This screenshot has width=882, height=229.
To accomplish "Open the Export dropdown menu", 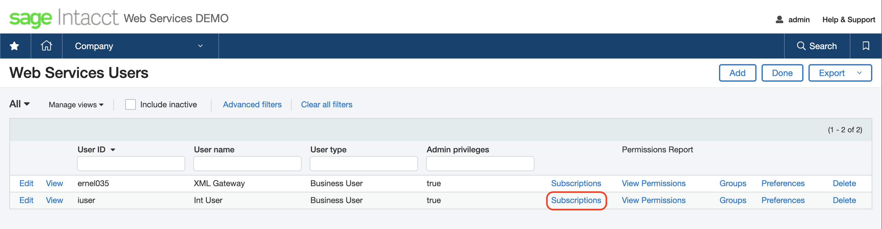I will tap(859, 73).
